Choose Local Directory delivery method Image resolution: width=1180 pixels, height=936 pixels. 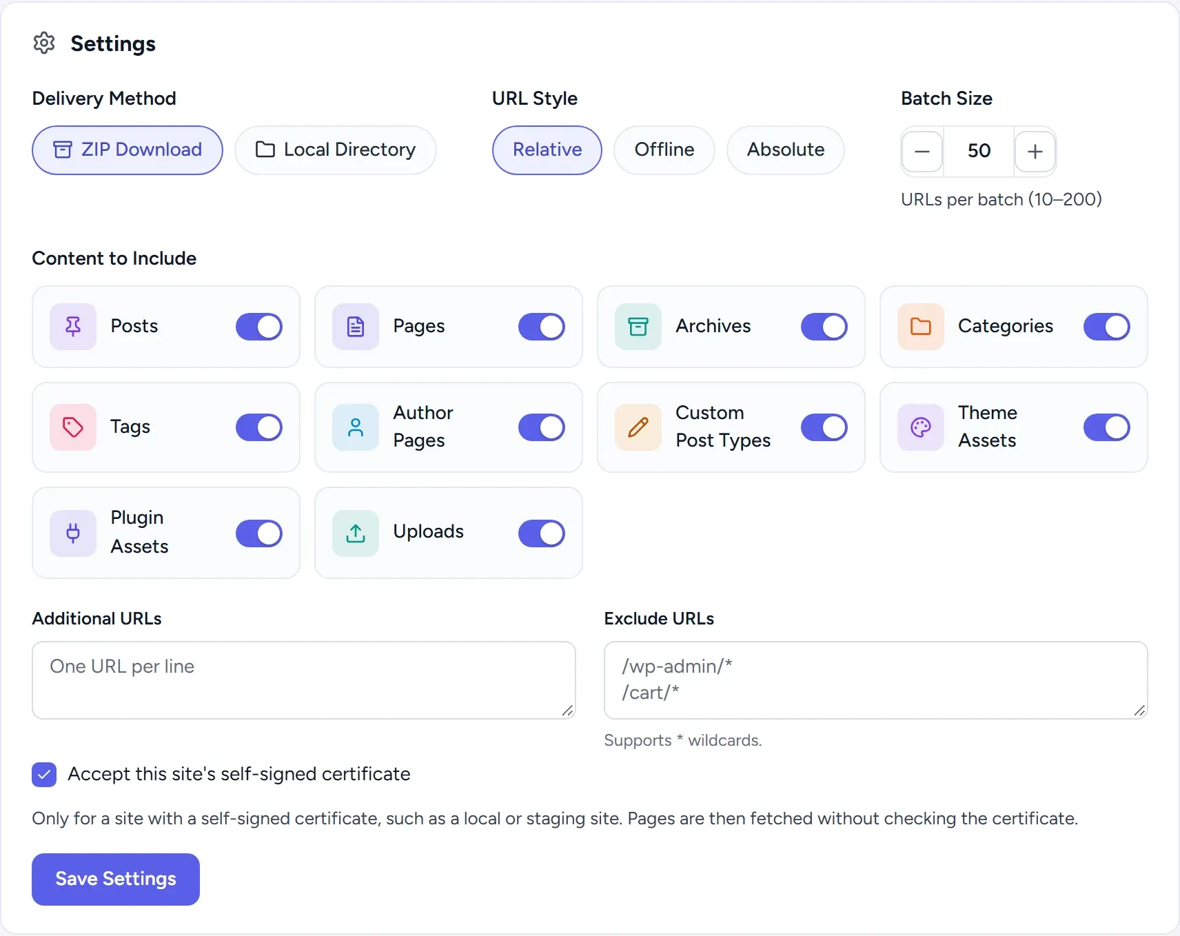[336, 150]
